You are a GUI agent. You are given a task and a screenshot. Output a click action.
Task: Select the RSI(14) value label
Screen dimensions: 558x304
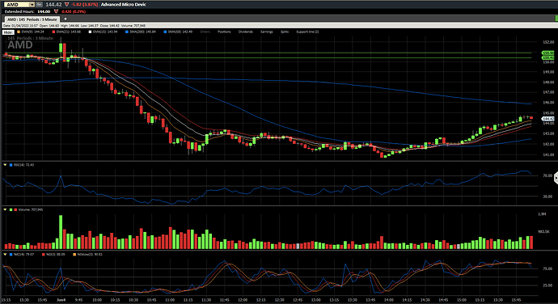[x=23, y=165]
